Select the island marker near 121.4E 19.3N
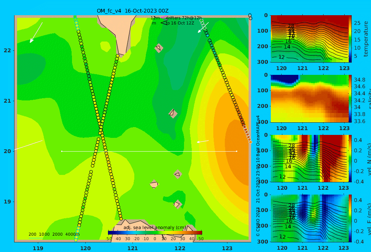The width and height of the screenshot is (371, 252). [154, 184]
